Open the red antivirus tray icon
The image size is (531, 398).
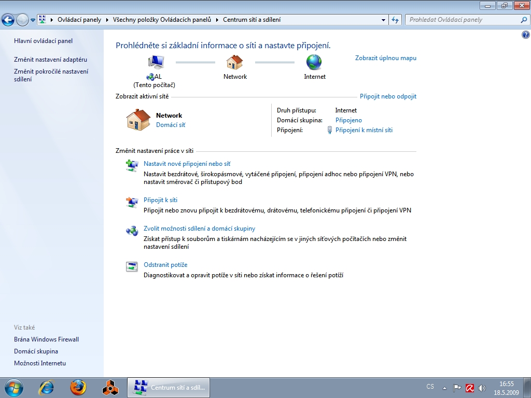(470, 388)
